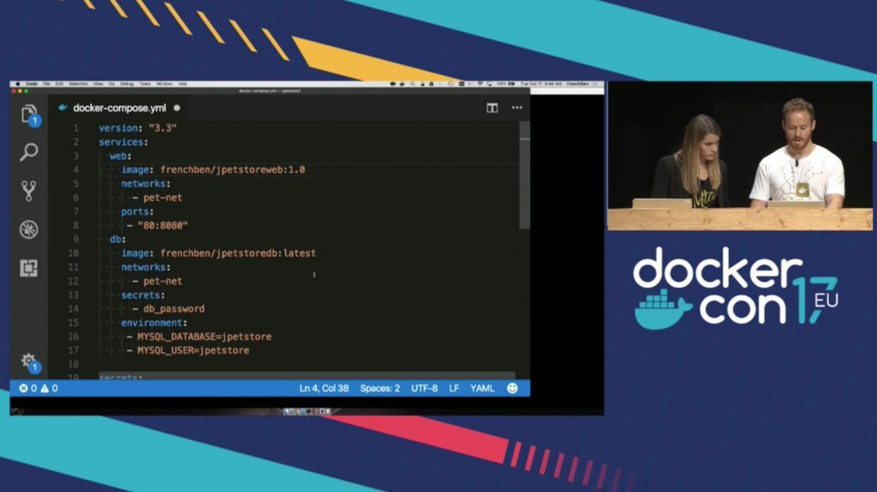Click the version: "3.3" line
Image resolution: width=877 pixels, height=492 pixels.
coord(138,129)
